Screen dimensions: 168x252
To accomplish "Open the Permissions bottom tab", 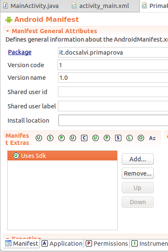I will [x=107, y=244].
